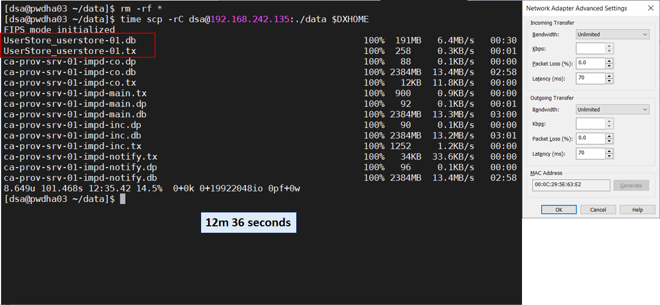This screenshot has height=305, width=660.
Task: Focus the Outgoing Packet Loss (%) field
Action: point(590,139)
